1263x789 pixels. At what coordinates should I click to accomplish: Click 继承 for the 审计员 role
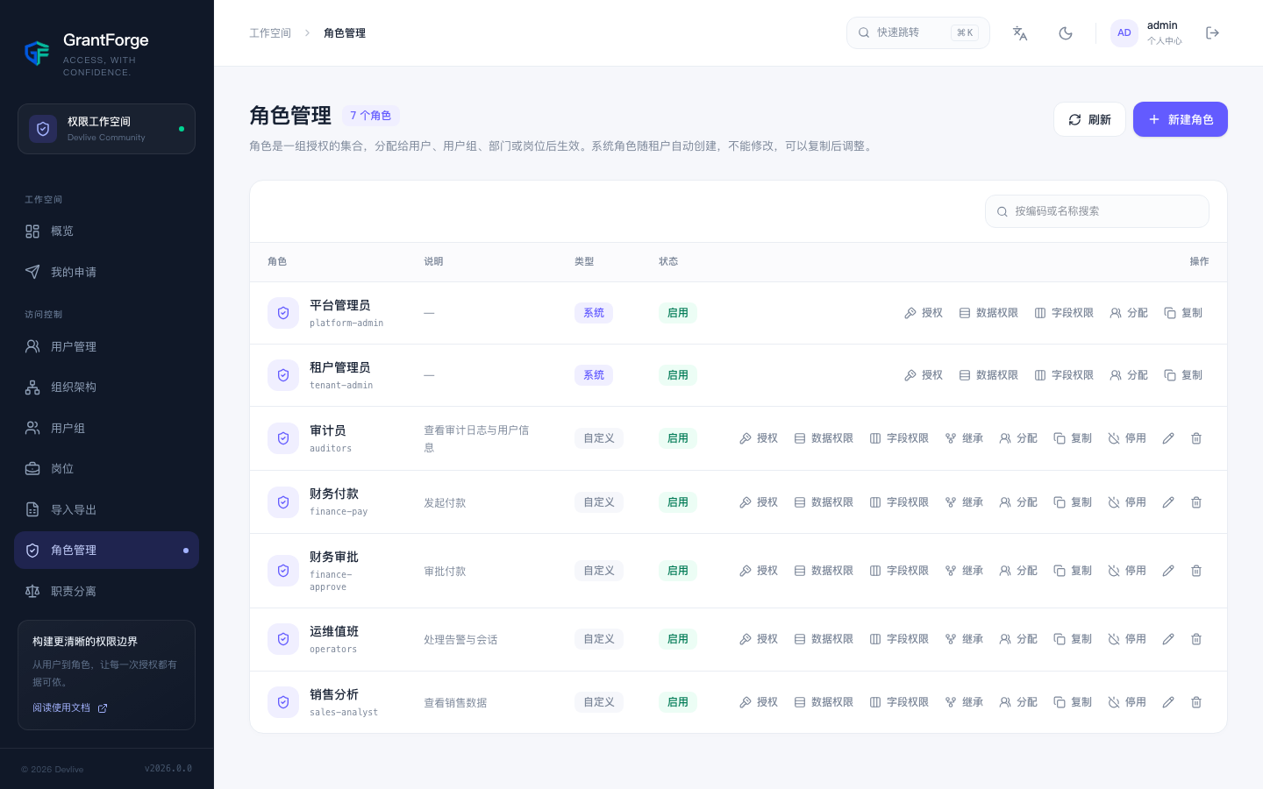click(964, 438)
